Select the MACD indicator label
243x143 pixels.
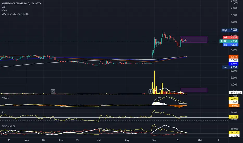click(x=5, y=98)
